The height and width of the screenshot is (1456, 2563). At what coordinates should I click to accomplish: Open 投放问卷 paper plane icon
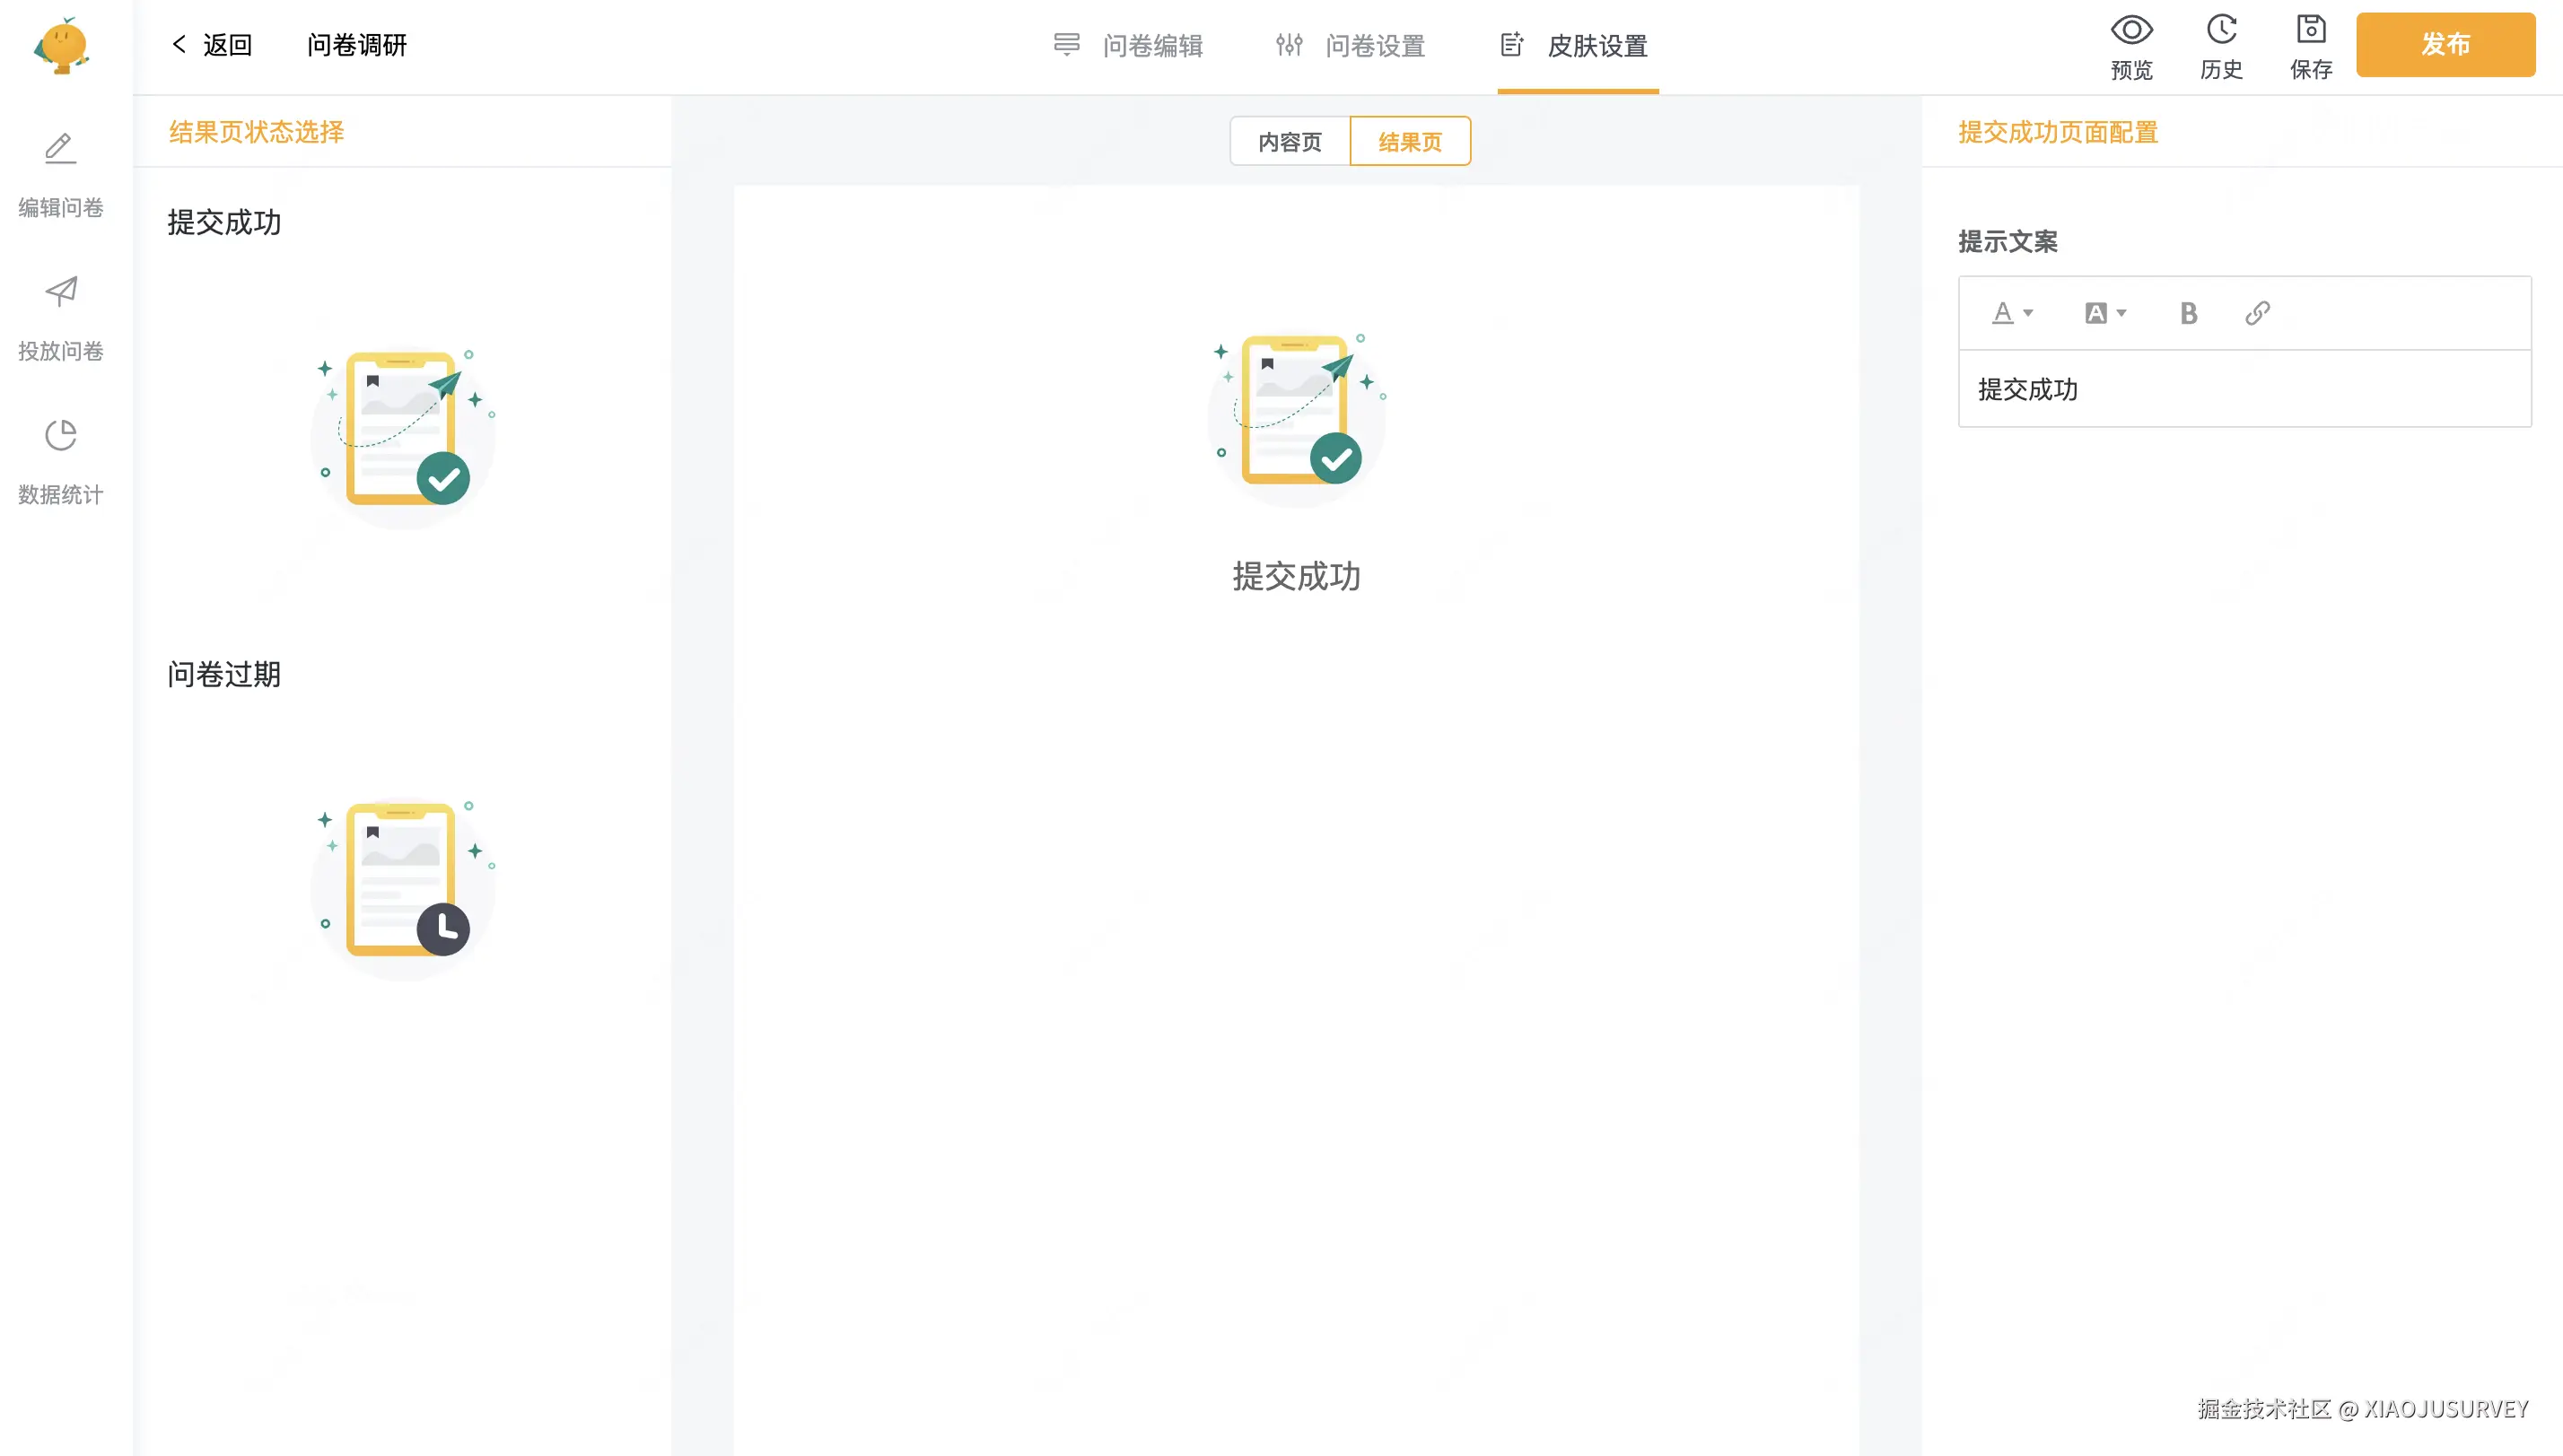coord(60,292)
